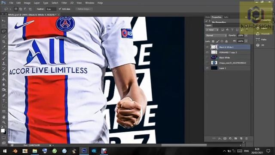Click Add to selection mode button

click(21, 9)
